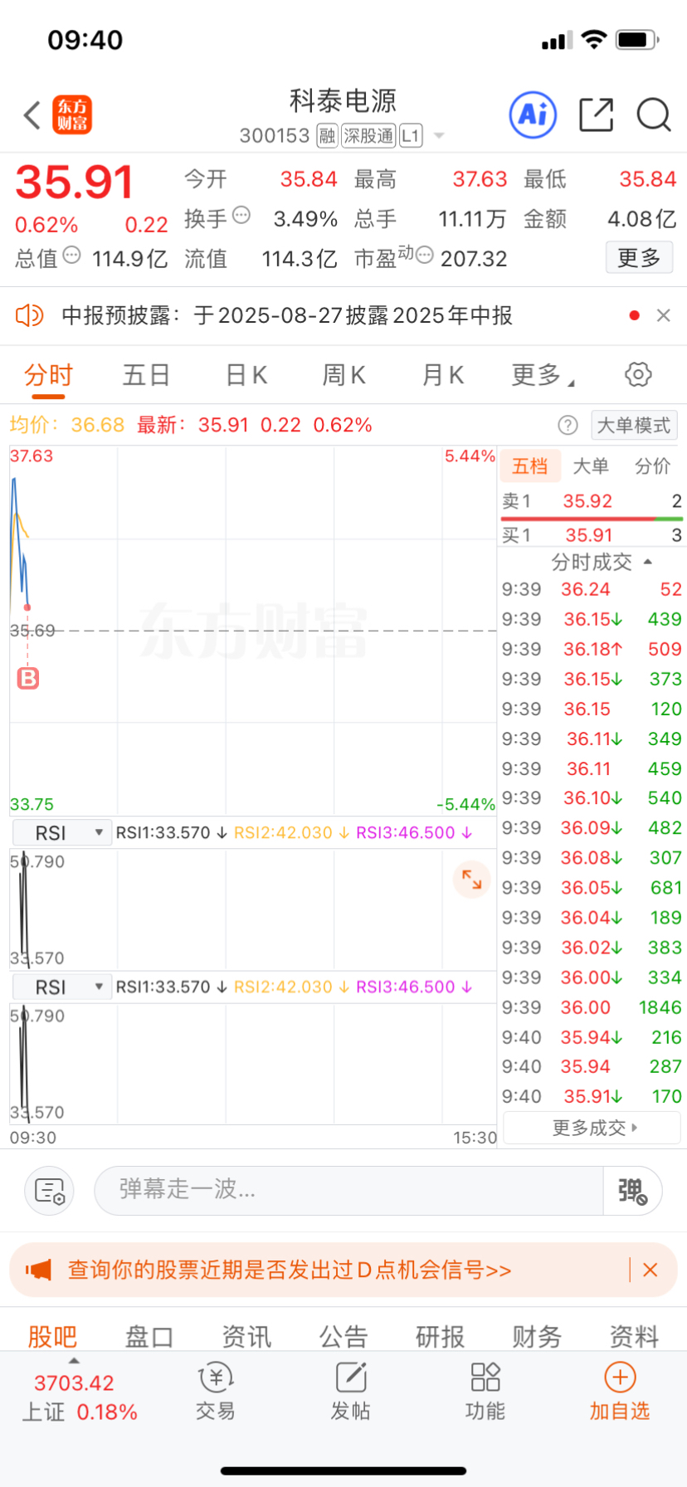This screenshot has width=687, height=1487.
Task: Expand the 更多 chart period dropdown
Action: pyautogui.click(x=543, y=375)
